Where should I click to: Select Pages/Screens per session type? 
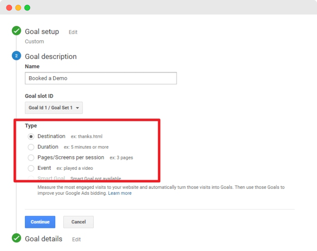pyautogui.click(x=31, y=157)
